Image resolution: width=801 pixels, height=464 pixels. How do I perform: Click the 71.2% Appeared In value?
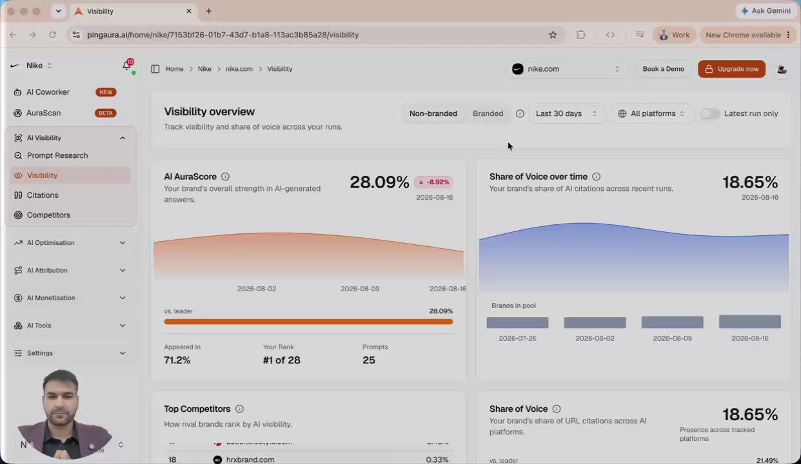[x=177, y=360]
